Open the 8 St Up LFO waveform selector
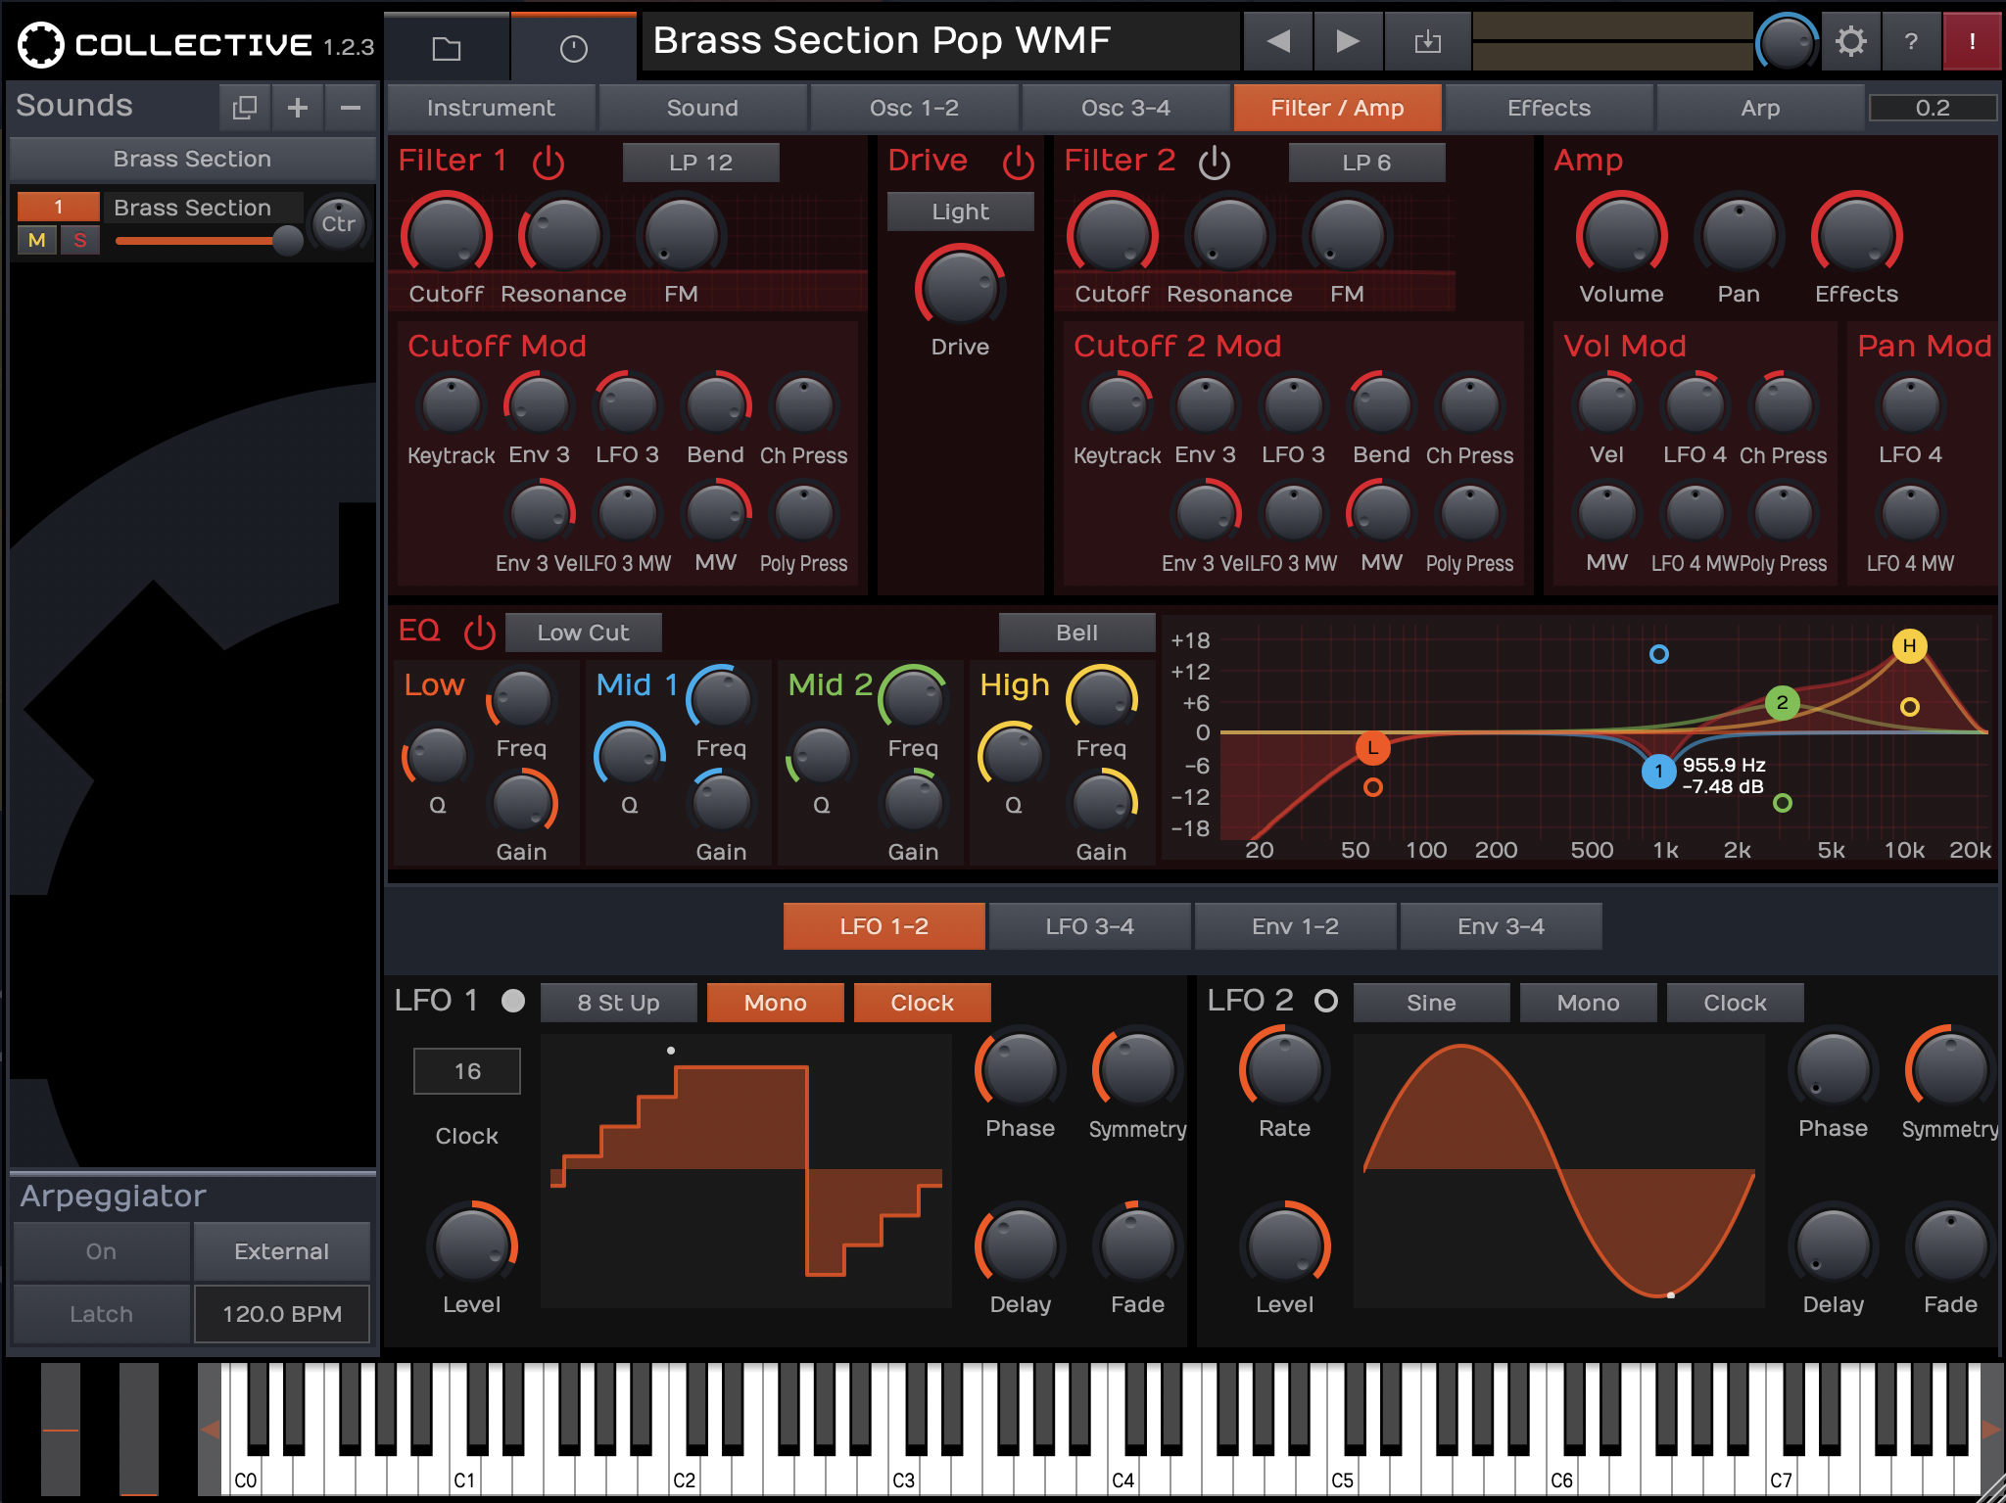Image resolution: width=2006 pixels, height=1503 pixels. click(x=618, y=1002)
